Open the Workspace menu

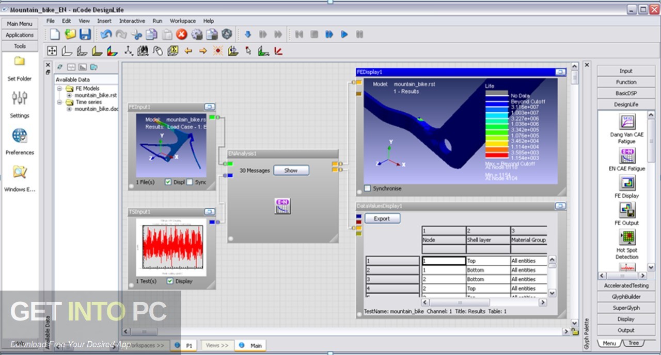[x=183, y=21]
